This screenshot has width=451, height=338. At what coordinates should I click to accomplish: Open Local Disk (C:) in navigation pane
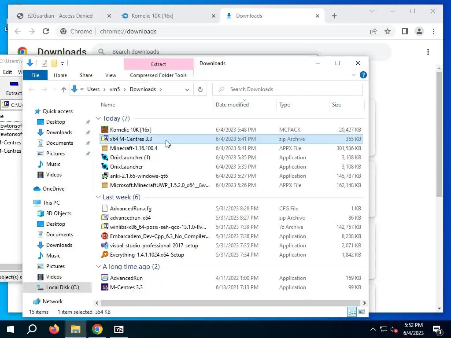[63, 287]
